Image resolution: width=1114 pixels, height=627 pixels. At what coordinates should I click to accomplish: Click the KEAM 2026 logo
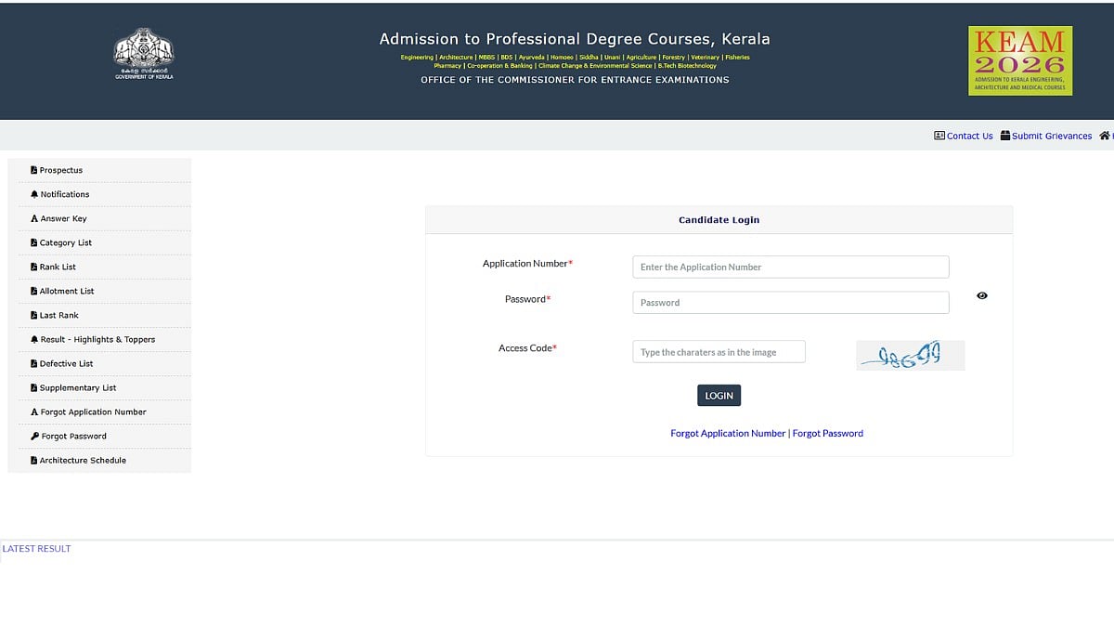click(1020, 60)
